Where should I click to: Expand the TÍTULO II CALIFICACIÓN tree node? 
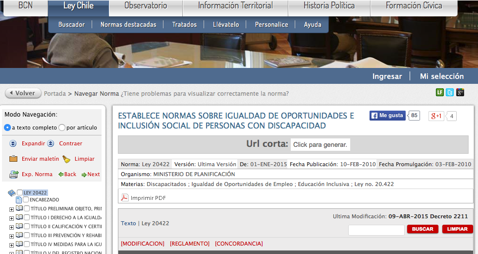pyautogui.click(x=11, y=227)
